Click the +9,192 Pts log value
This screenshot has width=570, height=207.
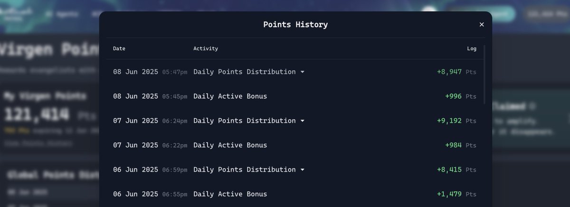click(x=456, y=121)
